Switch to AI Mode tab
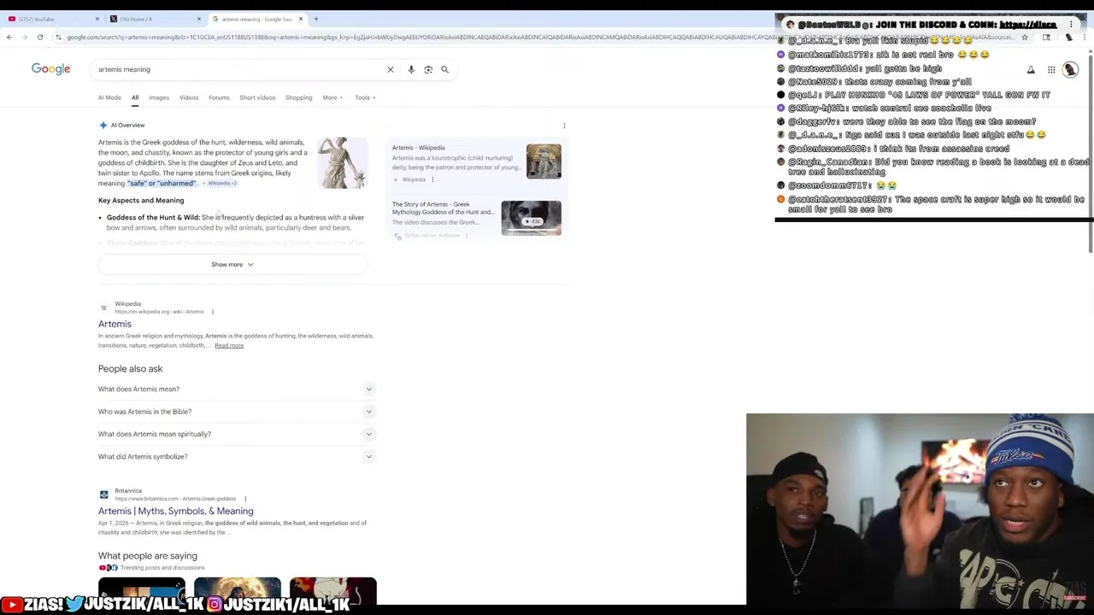Viewport: 1094px width, 615px height. (109, 97)
